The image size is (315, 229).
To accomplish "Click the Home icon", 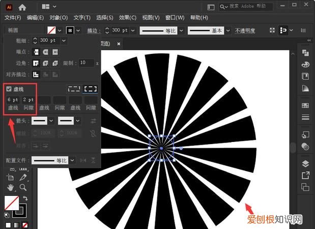I will [22, 7].
